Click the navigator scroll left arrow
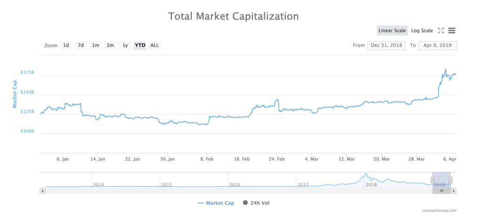This screenshot has width=477, height=221. 43,190
